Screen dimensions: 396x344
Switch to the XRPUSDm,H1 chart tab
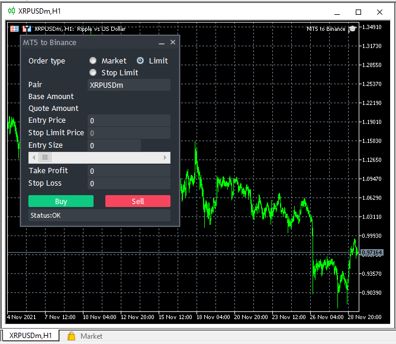coord(30,336)
